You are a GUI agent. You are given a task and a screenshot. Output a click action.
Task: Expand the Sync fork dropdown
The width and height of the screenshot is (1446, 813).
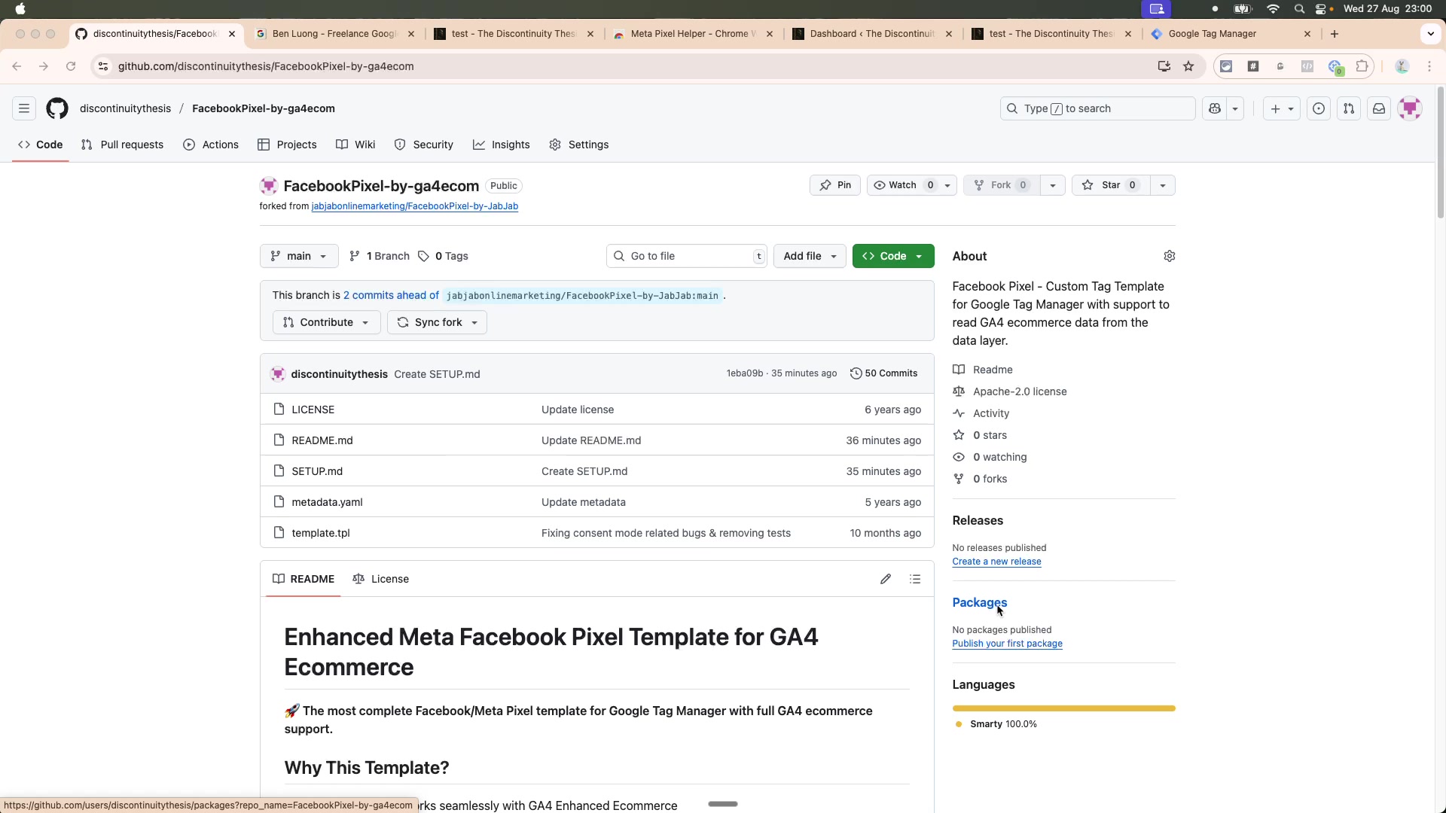click(x=437, y=322)
